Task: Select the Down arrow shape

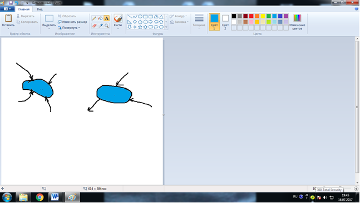Action: pos(130,27)
